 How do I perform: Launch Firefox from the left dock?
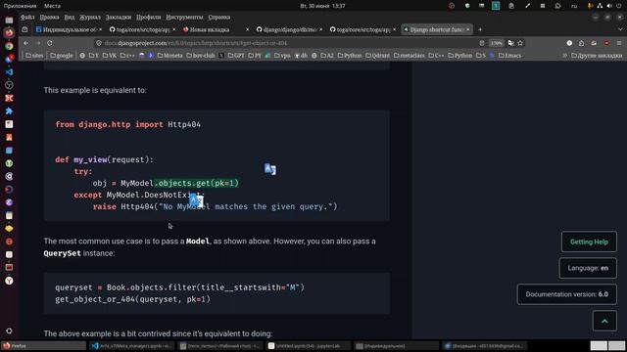click(9, 32)
